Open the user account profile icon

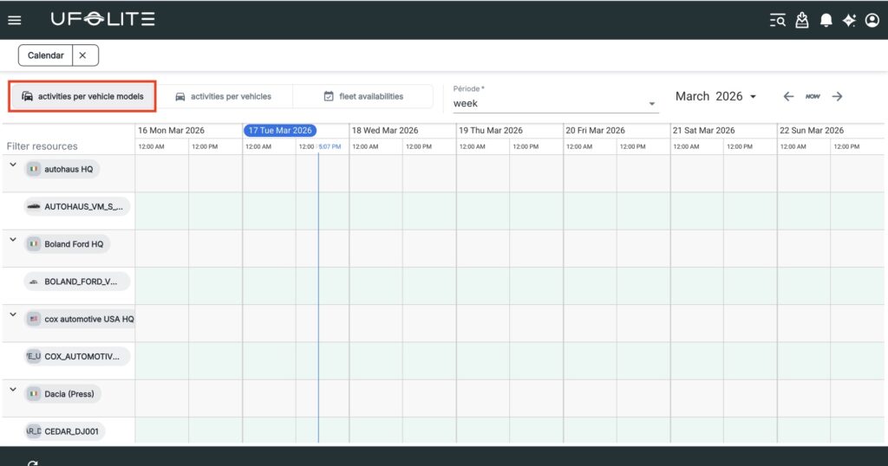click(872, 20)
